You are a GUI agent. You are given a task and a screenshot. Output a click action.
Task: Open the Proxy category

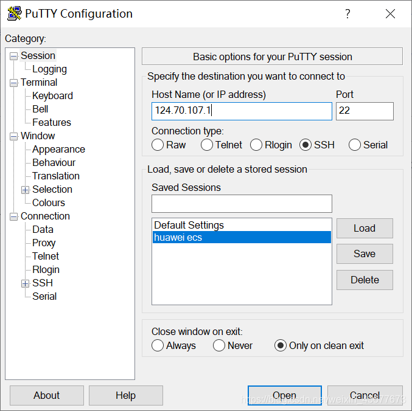tap(44, 243)
